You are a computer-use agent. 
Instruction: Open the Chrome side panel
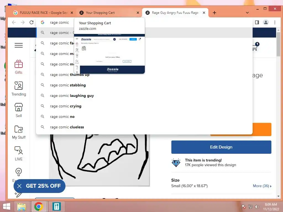click(257, 22)
